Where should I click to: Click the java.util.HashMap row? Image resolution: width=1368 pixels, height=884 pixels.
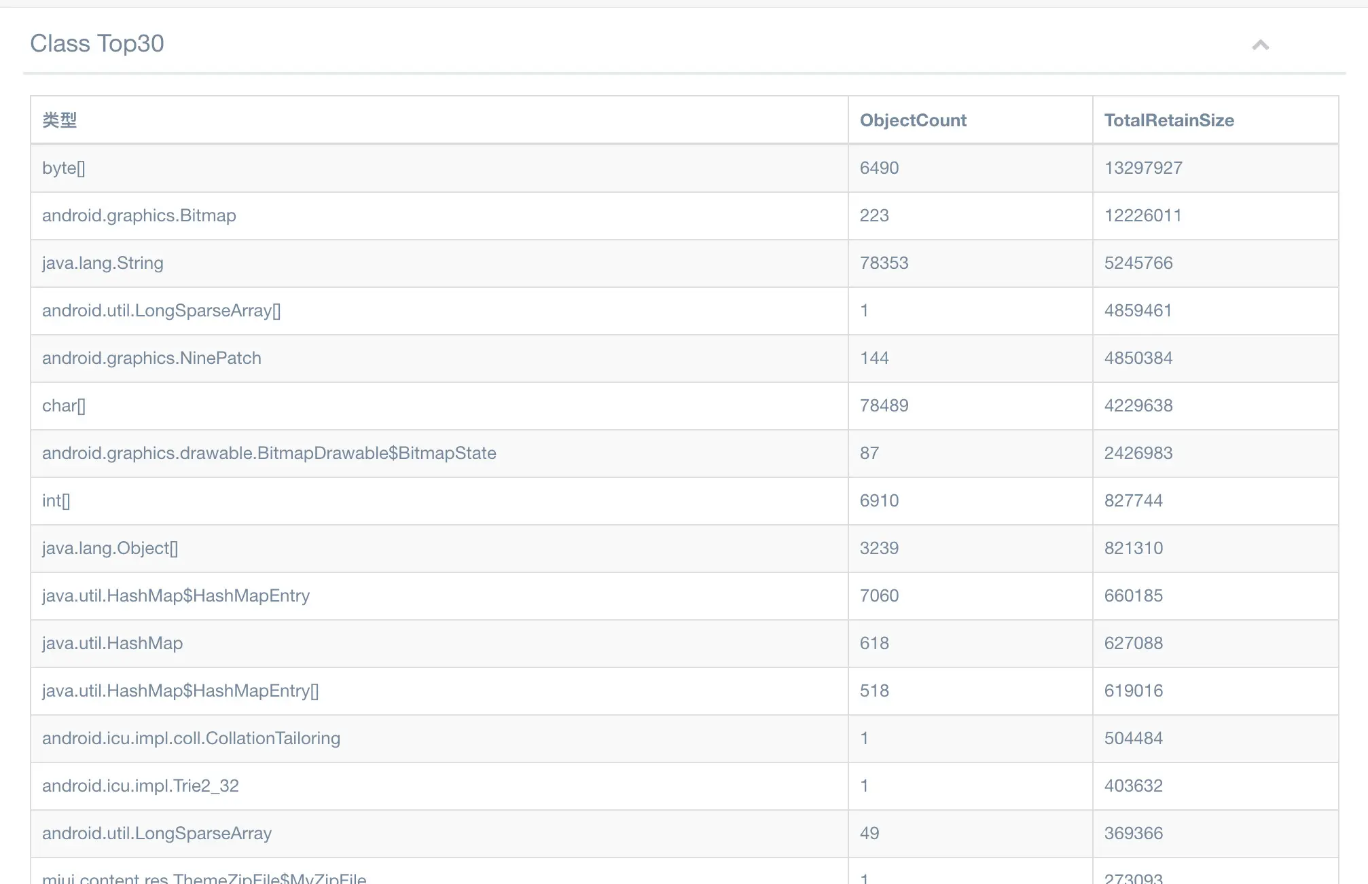click(x=112, y=643)
